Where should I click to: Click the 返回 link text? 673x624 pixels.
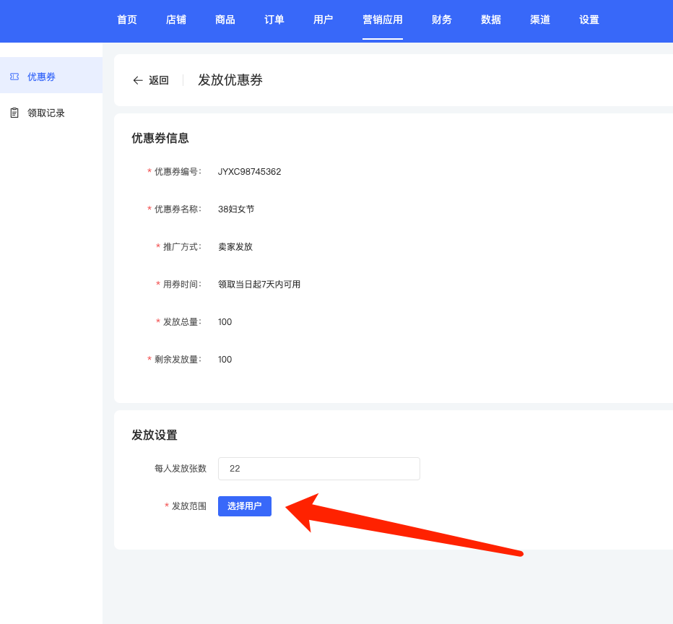(159, 80)
